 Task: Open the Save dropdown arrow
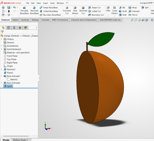pyautogui.click(x=12, y=7)
